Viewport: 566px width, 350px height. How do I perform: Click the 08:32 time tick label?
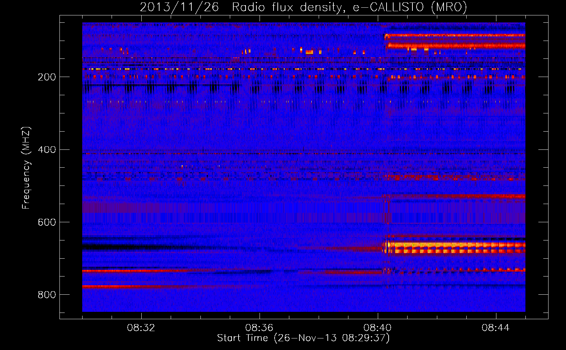[141, 328]
